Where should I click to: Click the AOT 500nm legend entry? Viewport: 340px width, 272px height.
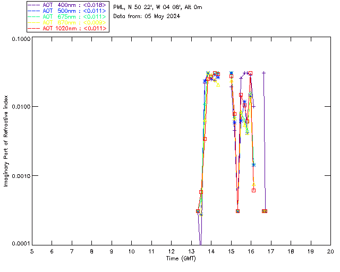[67, 11]
